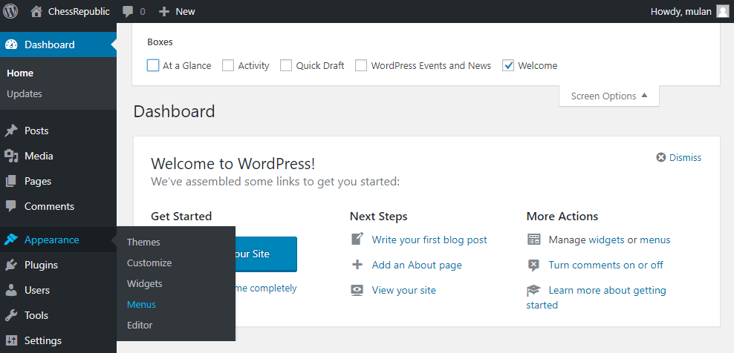Viewport: 734px width, 353px height.
Task: Click Add an About page link
Action: pos(417,265)
